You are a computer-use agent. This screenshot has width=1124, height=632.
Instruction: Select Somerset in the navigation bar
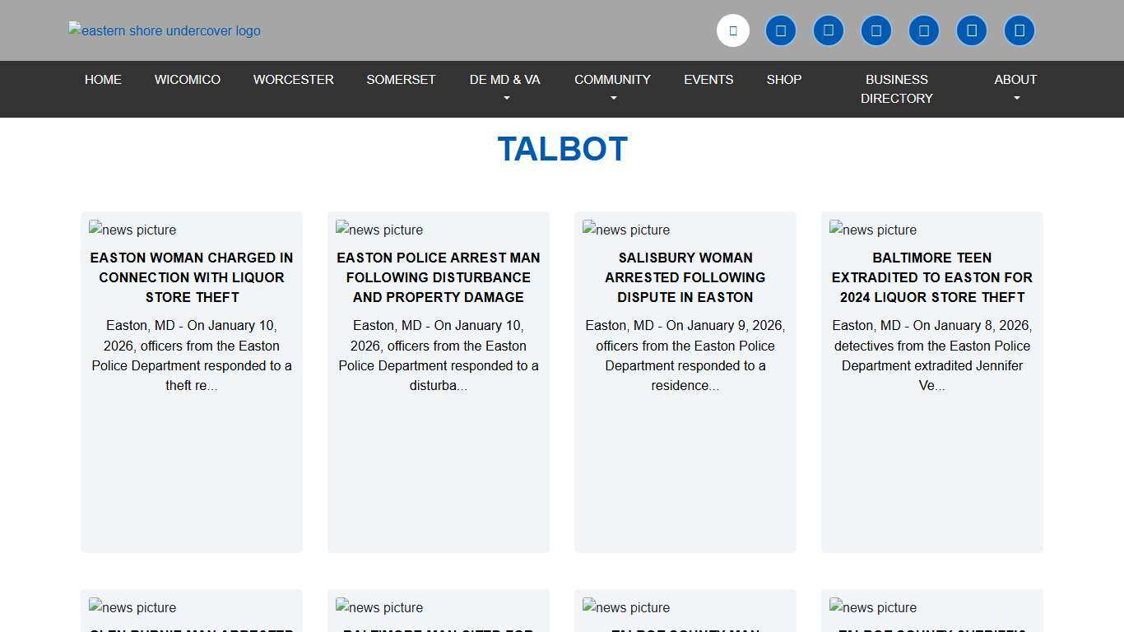401,80
